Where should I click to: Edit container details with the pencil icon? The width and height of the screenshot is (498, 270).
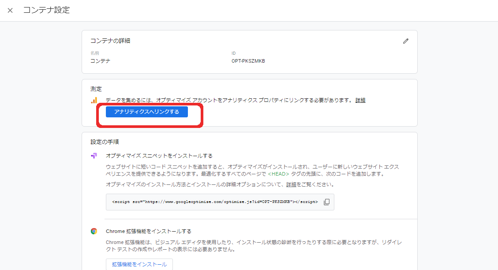pos(405,41)
